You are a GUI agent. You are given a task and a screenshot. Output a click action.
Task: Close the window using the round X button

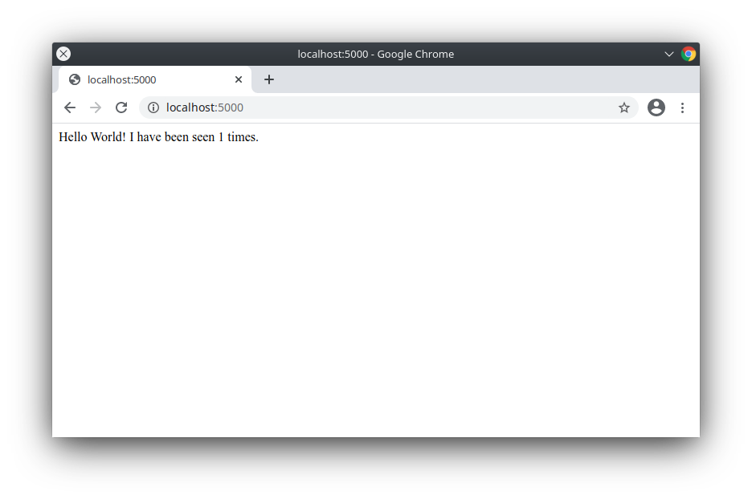(x=63, y=54)
